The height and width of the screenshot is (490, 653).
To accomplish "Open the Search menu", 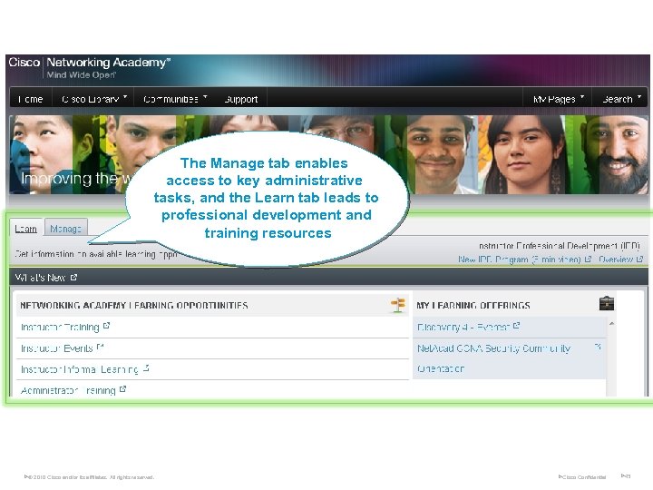I will tap(618, 99).
